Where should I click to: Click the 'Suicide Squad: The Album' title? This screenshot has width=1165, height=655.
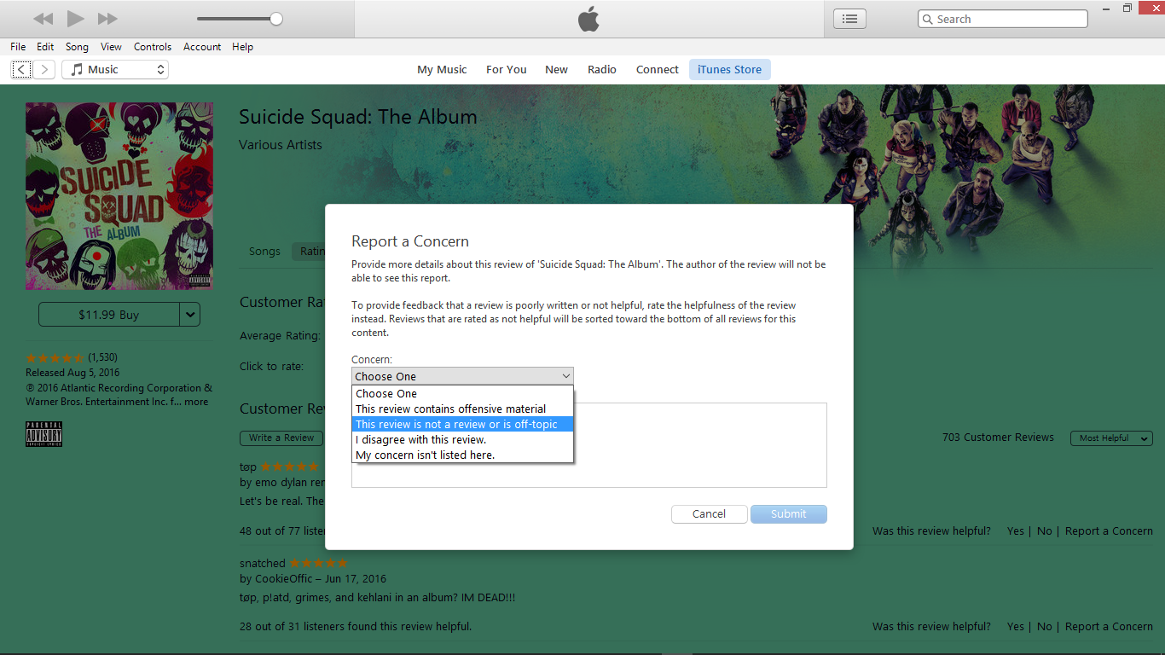click(358, 117)
